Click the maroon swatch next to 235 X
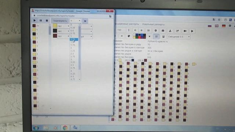Viewport: 235px width, 132px height. click(145, 60)
